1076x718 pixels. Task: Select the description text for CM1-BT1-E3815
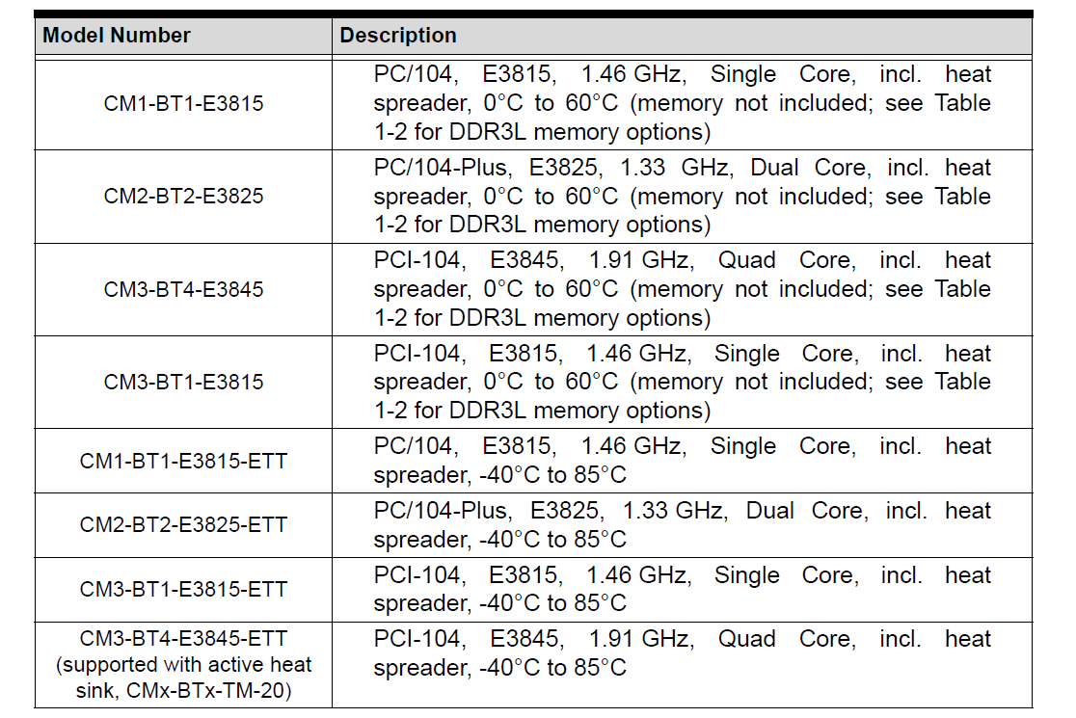[x=682, y=103]
